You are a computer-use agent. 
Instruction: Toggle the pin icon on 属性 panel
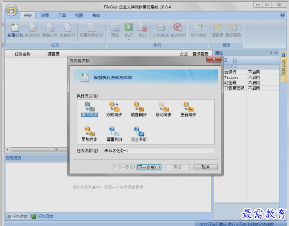[271, 53]
